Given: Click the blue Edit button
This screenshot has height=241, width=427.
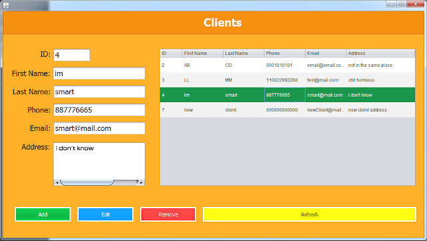Looking at the screenshot, I should tap(105, 214).
